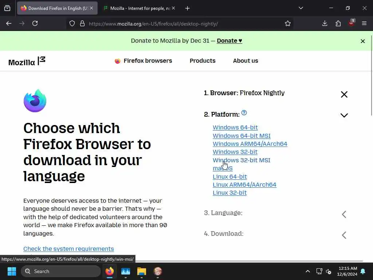Dismiss the donation banner
The width and height of the screenshot is (373, 280).
point(363,41)
